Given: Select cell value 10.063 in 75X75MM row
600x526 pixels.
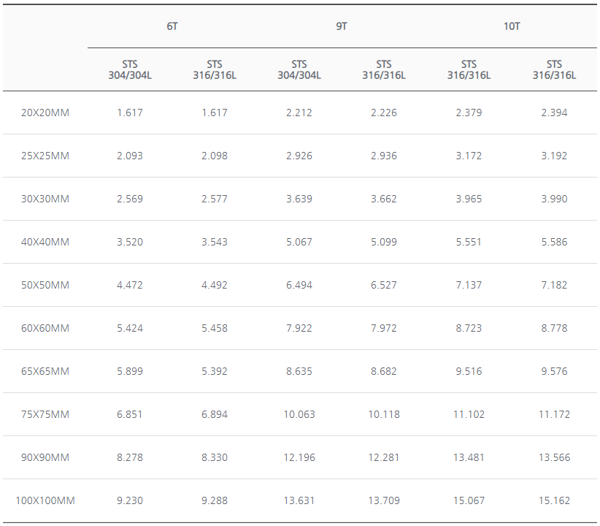Looking at the screenshot, I should tap(299, 414).
